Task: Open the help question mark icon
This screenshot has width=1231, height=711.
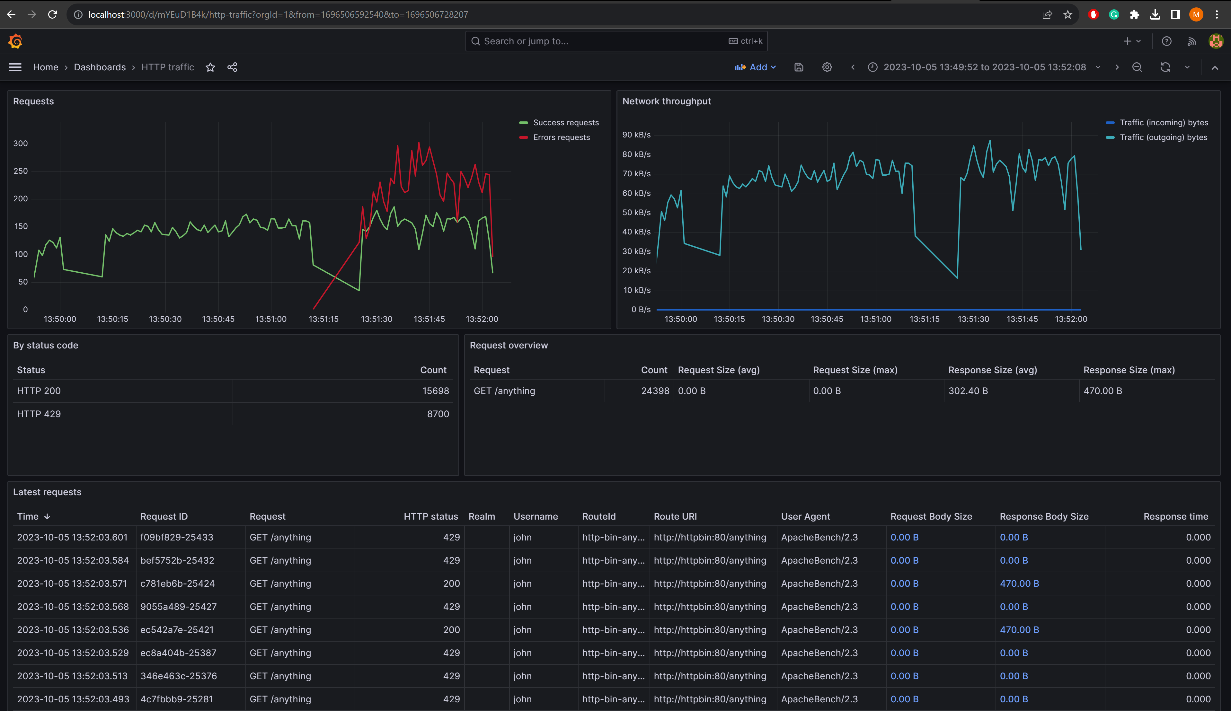Action: pos(1166,41)
